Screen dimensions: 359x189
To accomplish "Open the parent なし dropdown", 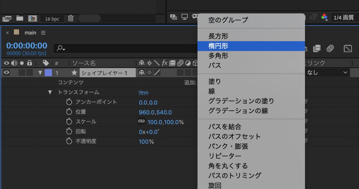I will pos(327,72).
